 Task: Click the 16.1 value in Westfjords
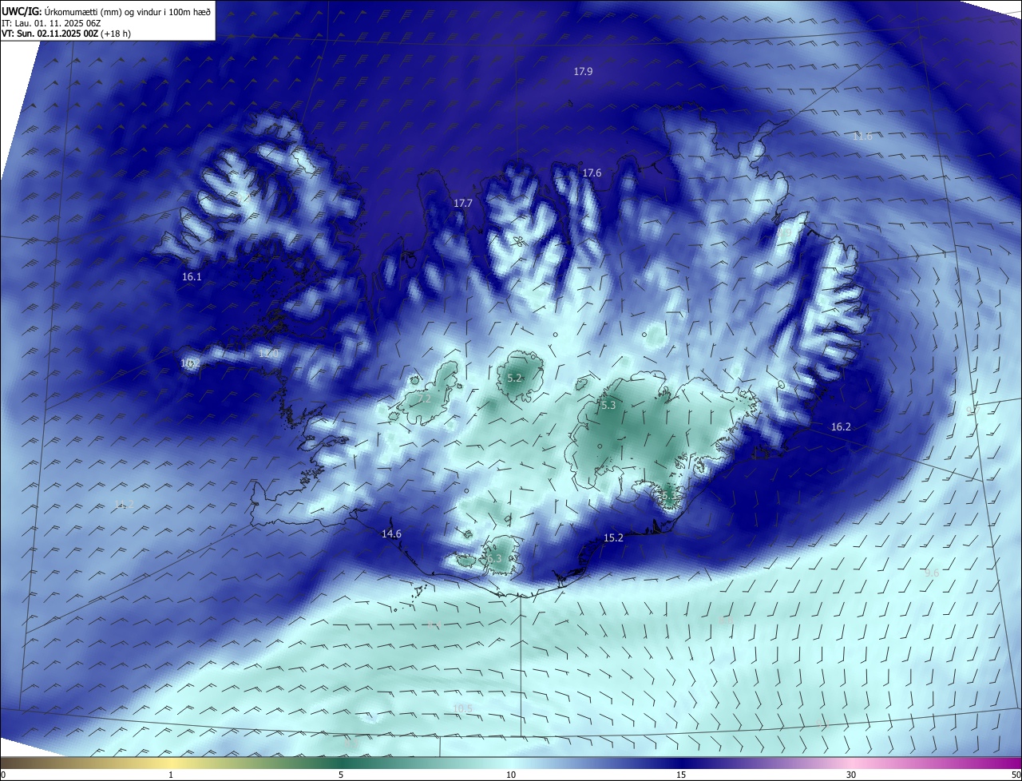point(192,277)
